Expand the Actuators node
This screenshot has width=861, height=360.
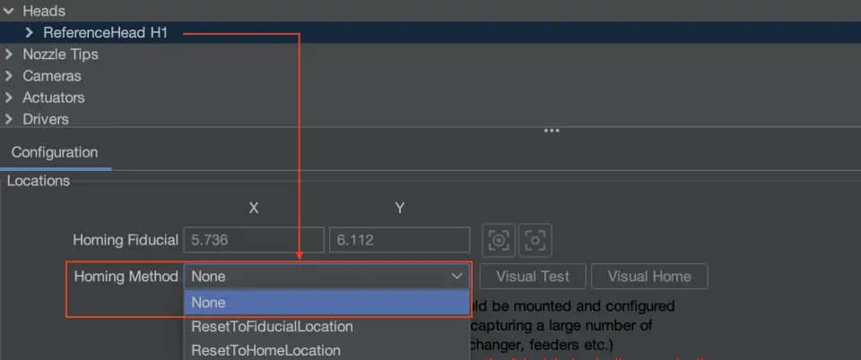pyautogui.click(x=8, y=98)
